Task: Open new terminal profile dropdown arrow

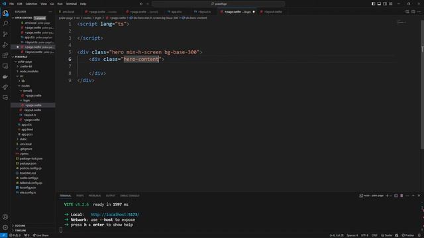Action: pyautogui.click(x=390, y=196)
